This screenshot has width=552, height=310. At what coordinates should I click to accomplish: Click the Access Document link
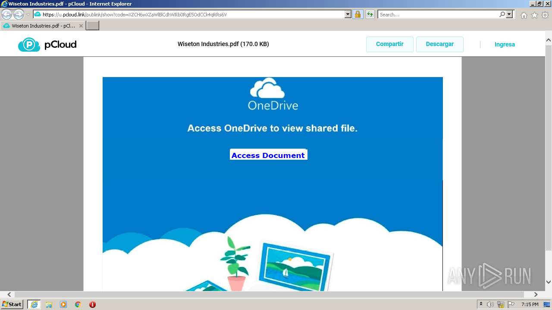point(268,155)
